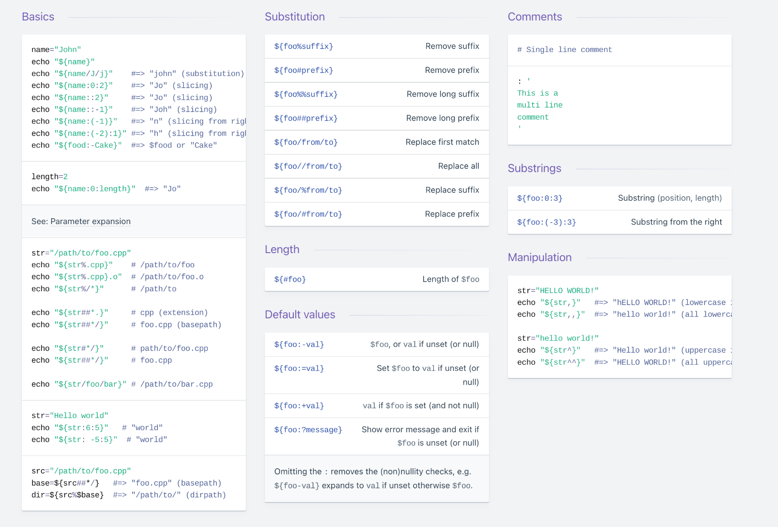Click the name="John" code line

click(x=56, y=50)
